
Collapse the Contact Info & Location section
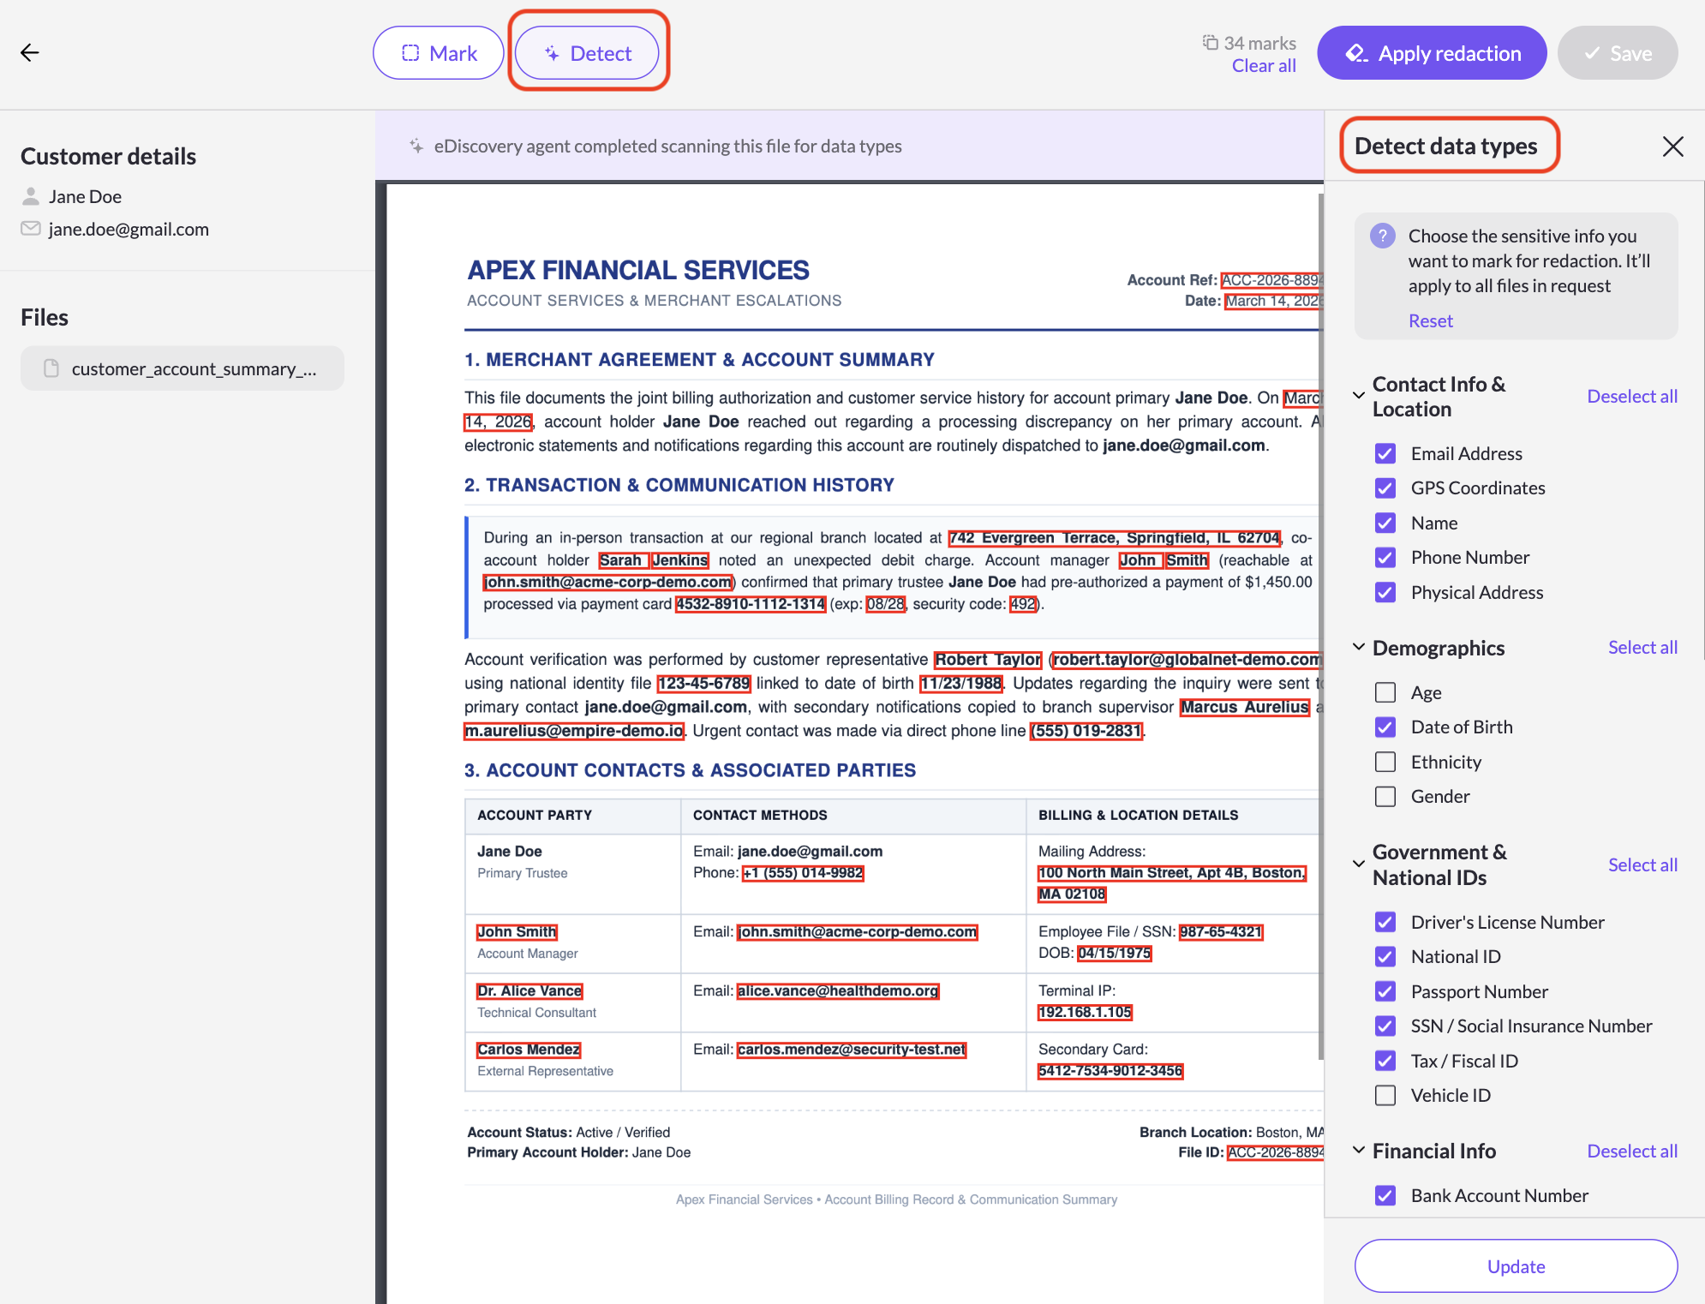[x=1358, y=396]
